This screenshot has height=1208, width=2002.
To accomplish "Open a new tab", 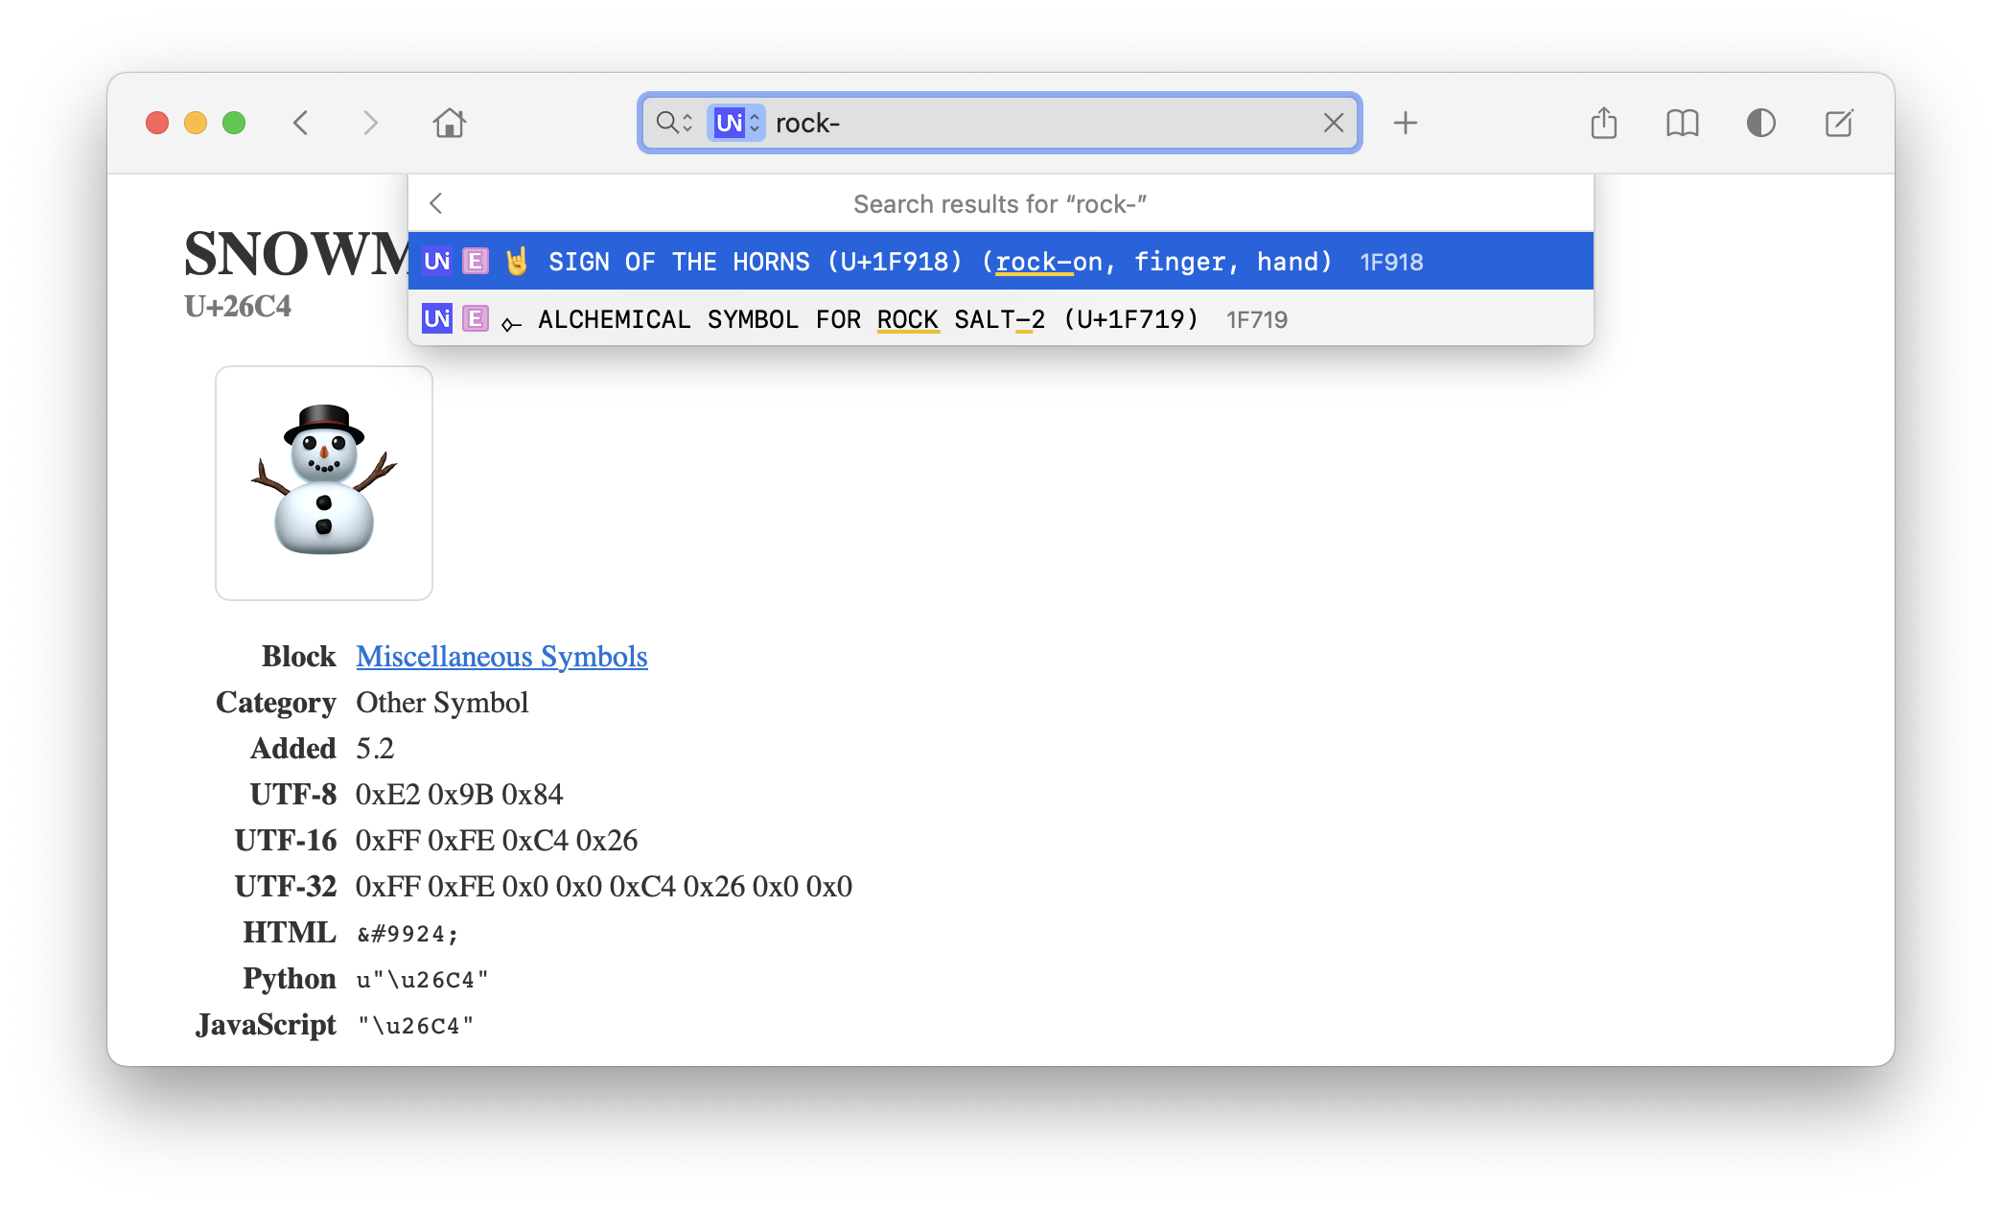I will tap(1406, 123).
